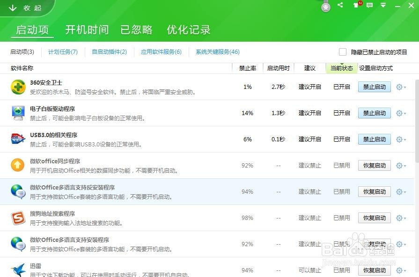Open gear options for 迅雷 row
Screen dimensions: 419x277
coord(401,270)
